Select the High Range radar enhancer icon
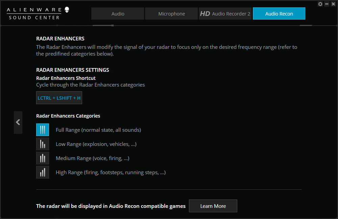Image resolution: width=338 pixels, height=219 pixels. [x=43, y=172]
